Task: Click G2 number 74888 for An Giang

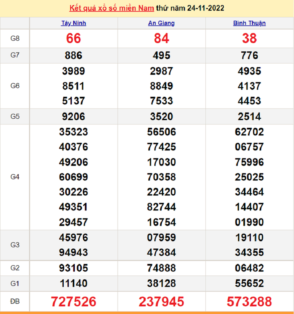Action: [x=161, y=268]
